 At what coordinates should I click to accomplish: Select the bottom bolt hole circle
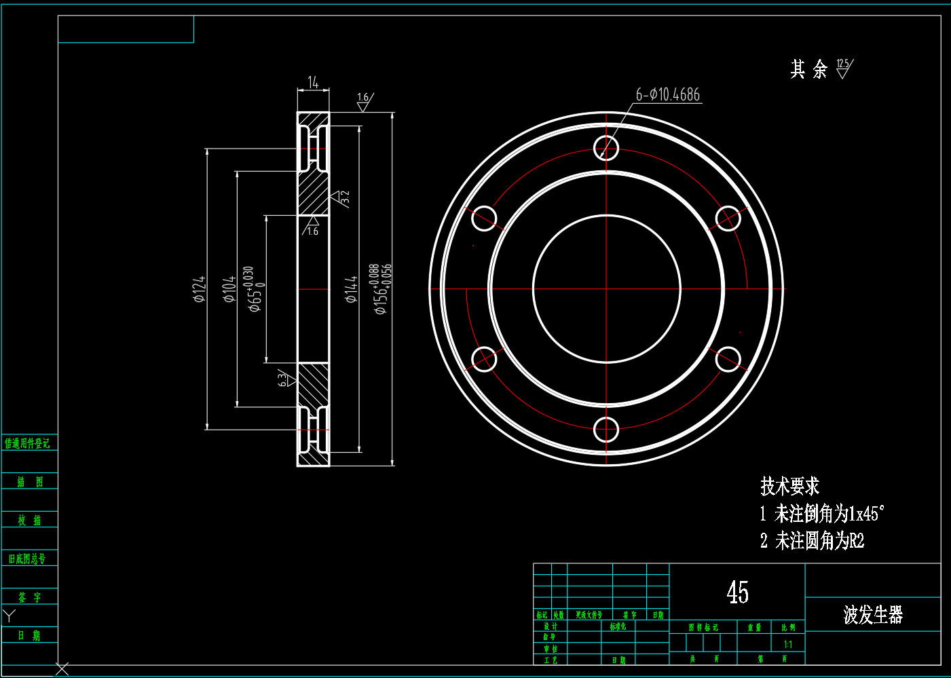coord(606,430)
